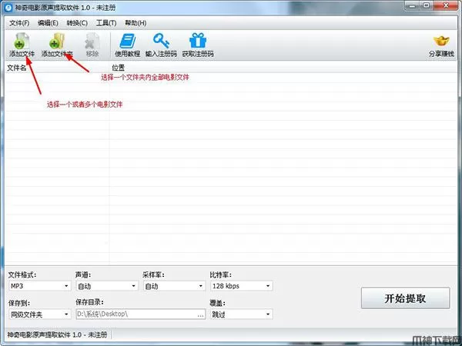Click the 保存目录: label
Image resolution: width=462 pixels, height=346 pixels.
[x=89, y=302]
